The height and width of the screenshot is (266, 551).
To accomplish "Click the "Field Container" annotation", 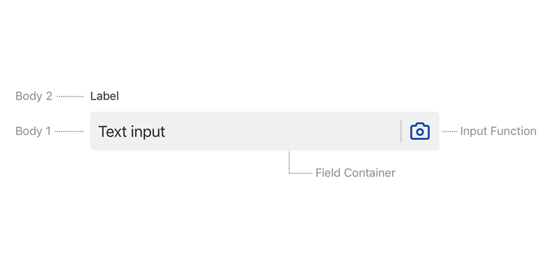I will [x=355, y=173].
